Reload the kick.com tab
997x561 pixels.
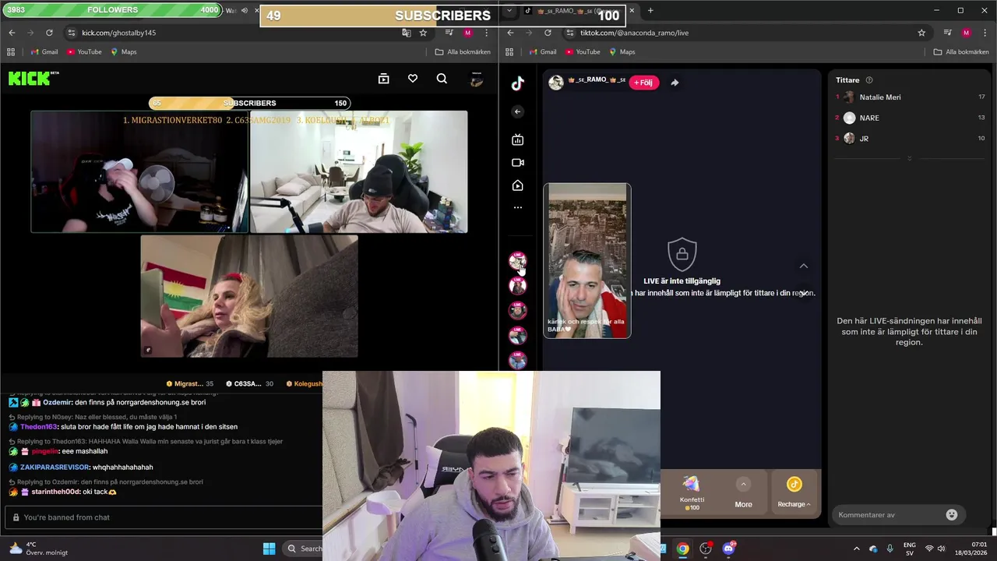point(49,33)
